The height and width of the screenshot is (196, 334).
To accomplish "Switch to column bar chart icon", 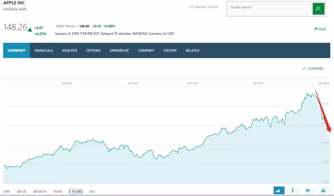I will click(x=323, y=190).
